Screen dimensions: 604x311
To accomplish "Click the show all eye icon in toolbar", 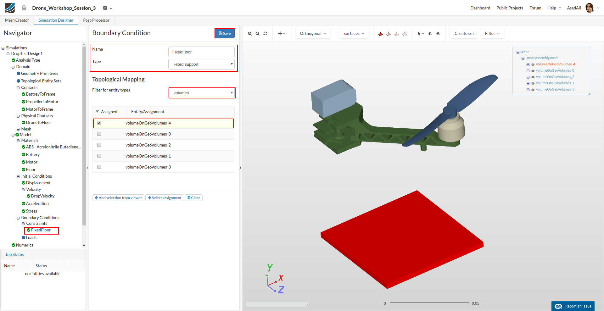I will 438,34.
